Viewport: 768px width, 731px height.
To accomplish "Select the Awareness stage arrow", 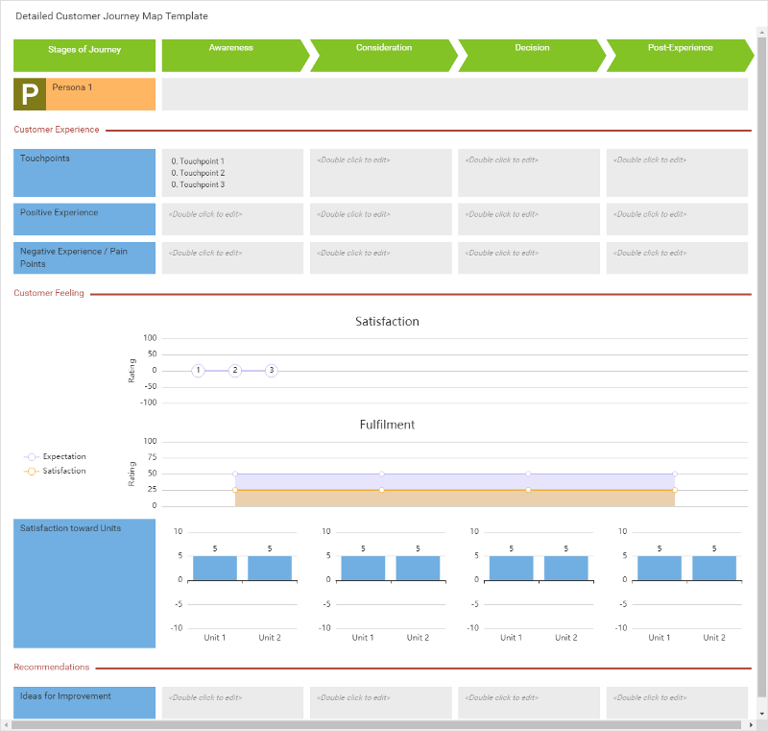I will tap(232, 56).
